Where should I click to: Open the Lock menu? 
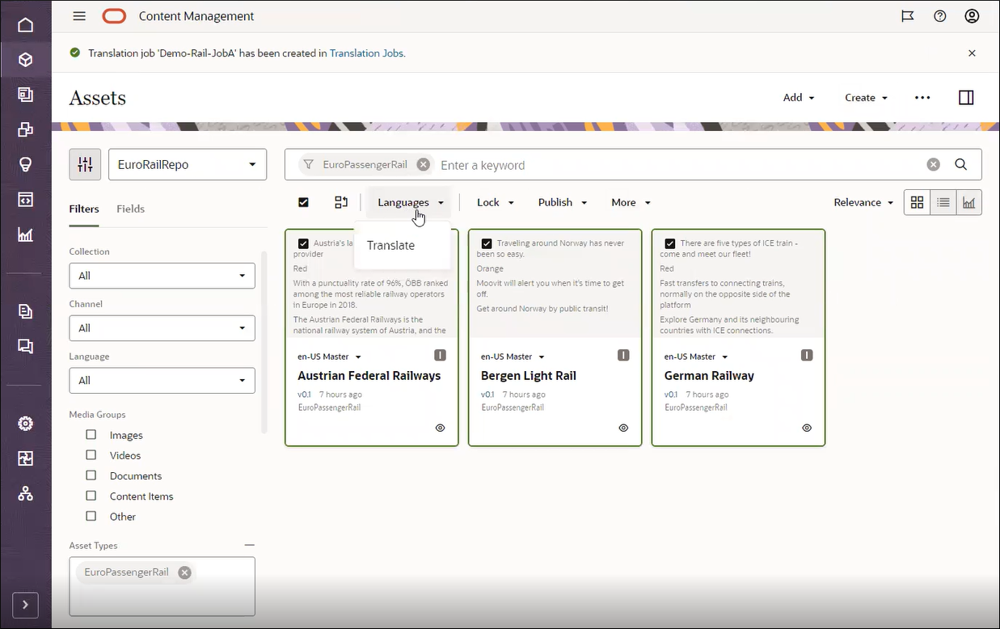pyautogui.click(x=495, y=202)
